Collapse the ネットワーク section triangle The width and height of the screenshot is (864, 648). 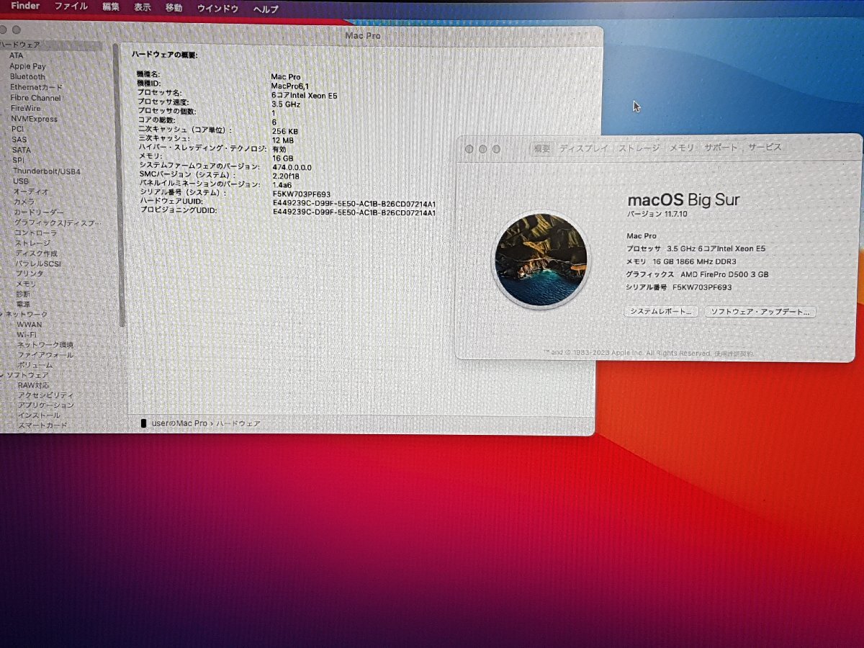point(2,315)
